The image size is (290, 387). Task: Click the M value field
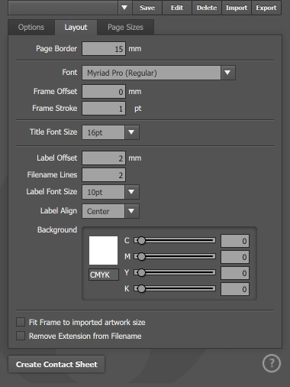pos(235,257)
